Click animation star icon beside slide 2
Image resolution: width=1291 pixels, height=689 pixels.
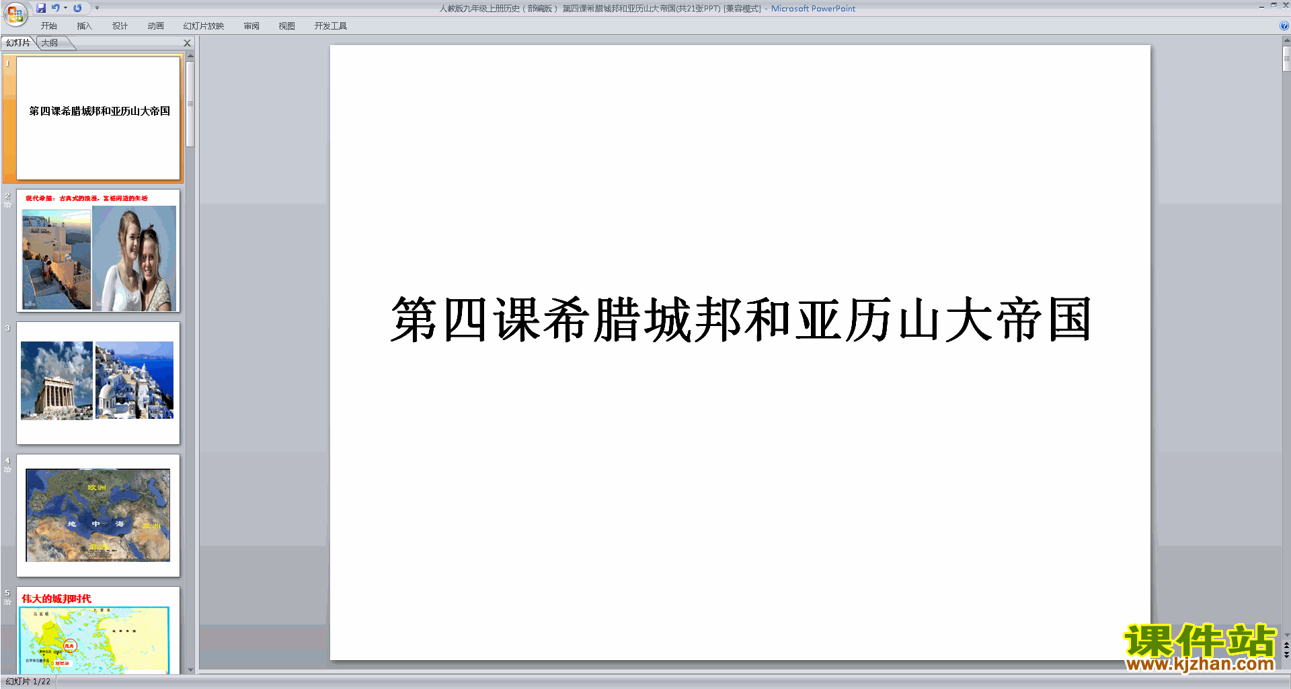tap(7, 204)
